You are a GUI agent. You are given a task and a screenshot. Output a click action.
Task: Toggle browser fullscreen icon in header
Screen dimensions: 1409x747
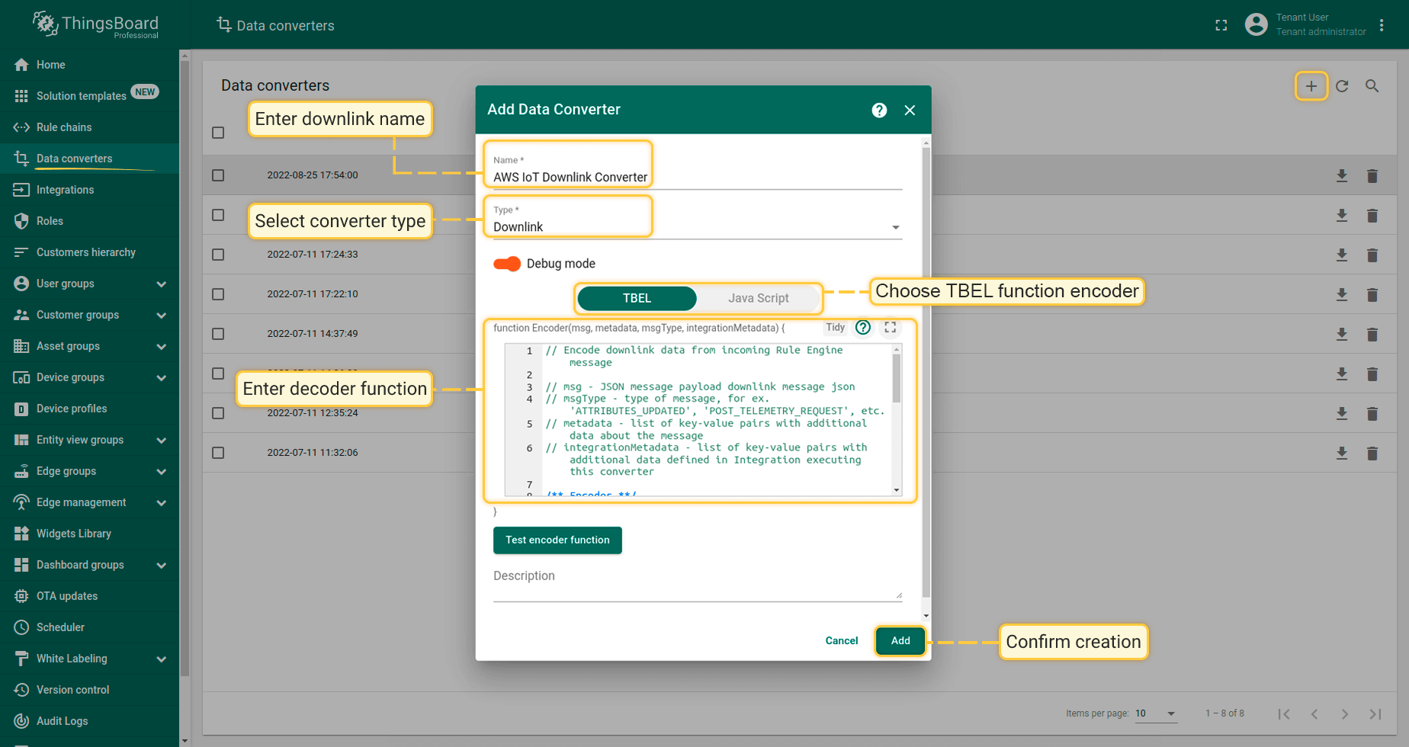coord(1221,25)
